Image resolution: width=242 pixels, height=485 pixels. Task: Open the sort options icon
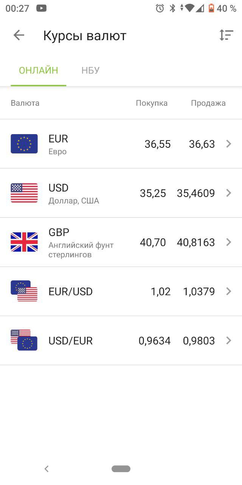click(x=226, y=35)
